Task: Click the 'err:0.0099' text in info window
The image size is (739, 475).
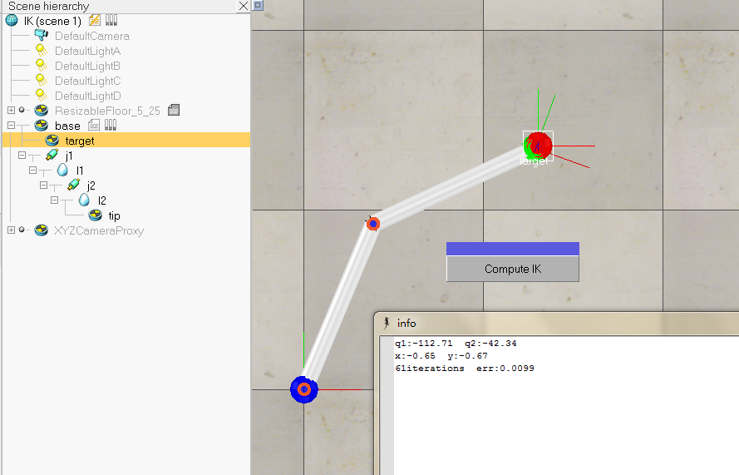Action: (x=505, y=368)
